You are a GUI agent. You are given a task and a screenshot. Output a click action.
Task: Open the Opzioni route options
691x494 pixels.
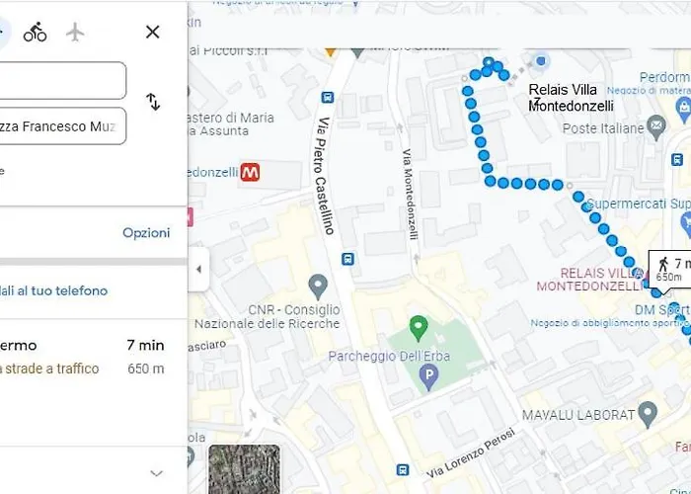pyautogui.click(x=146, y=232)
